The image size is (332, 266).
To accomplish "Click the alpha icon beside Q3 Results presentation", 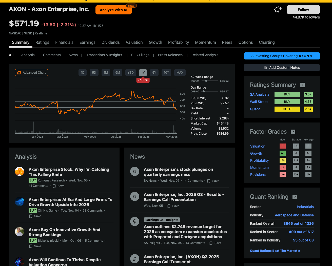I will tap(135, 196).
